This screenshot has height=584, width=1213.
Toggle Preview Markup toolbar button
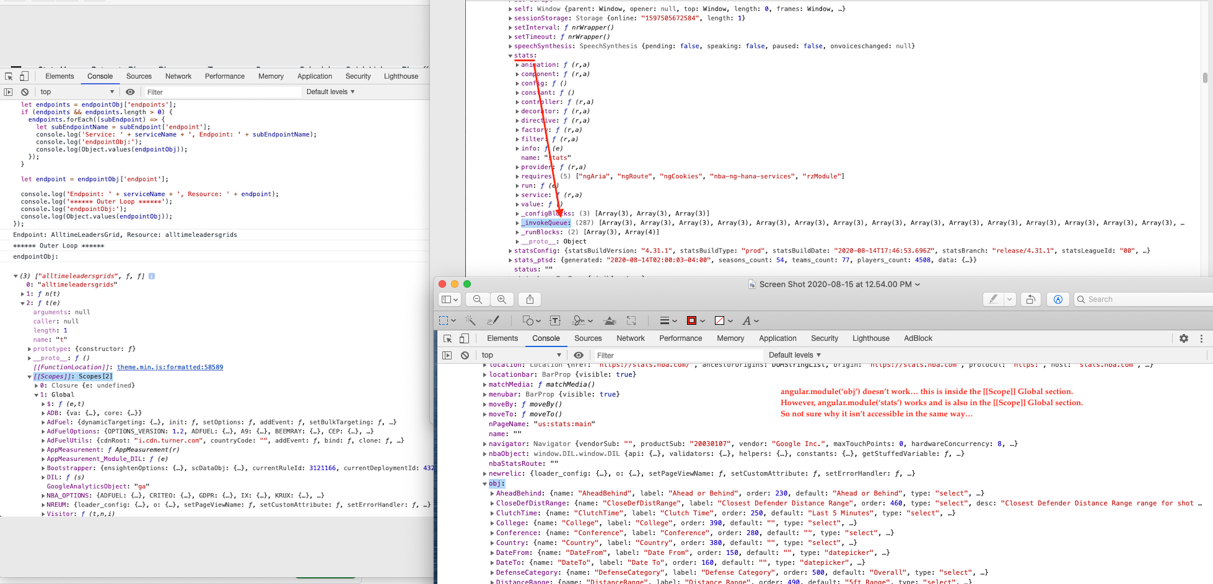click(x=1058, y=299)
